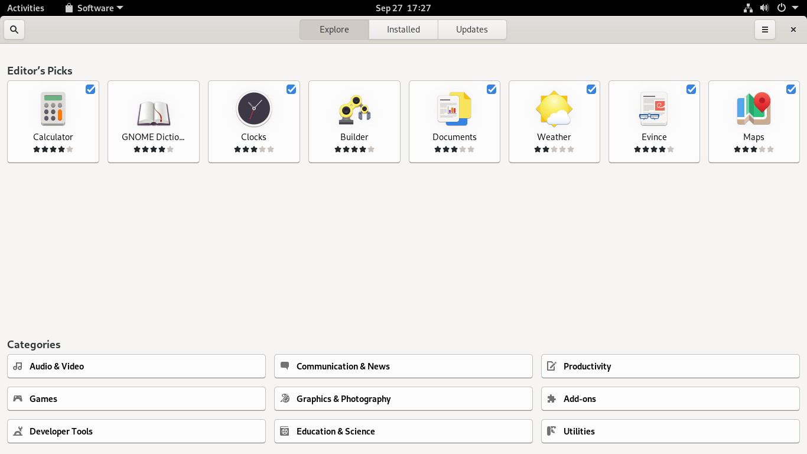Click the Games controller icon
The height and width of the screenshot is (454, 807).
[18, 399]
